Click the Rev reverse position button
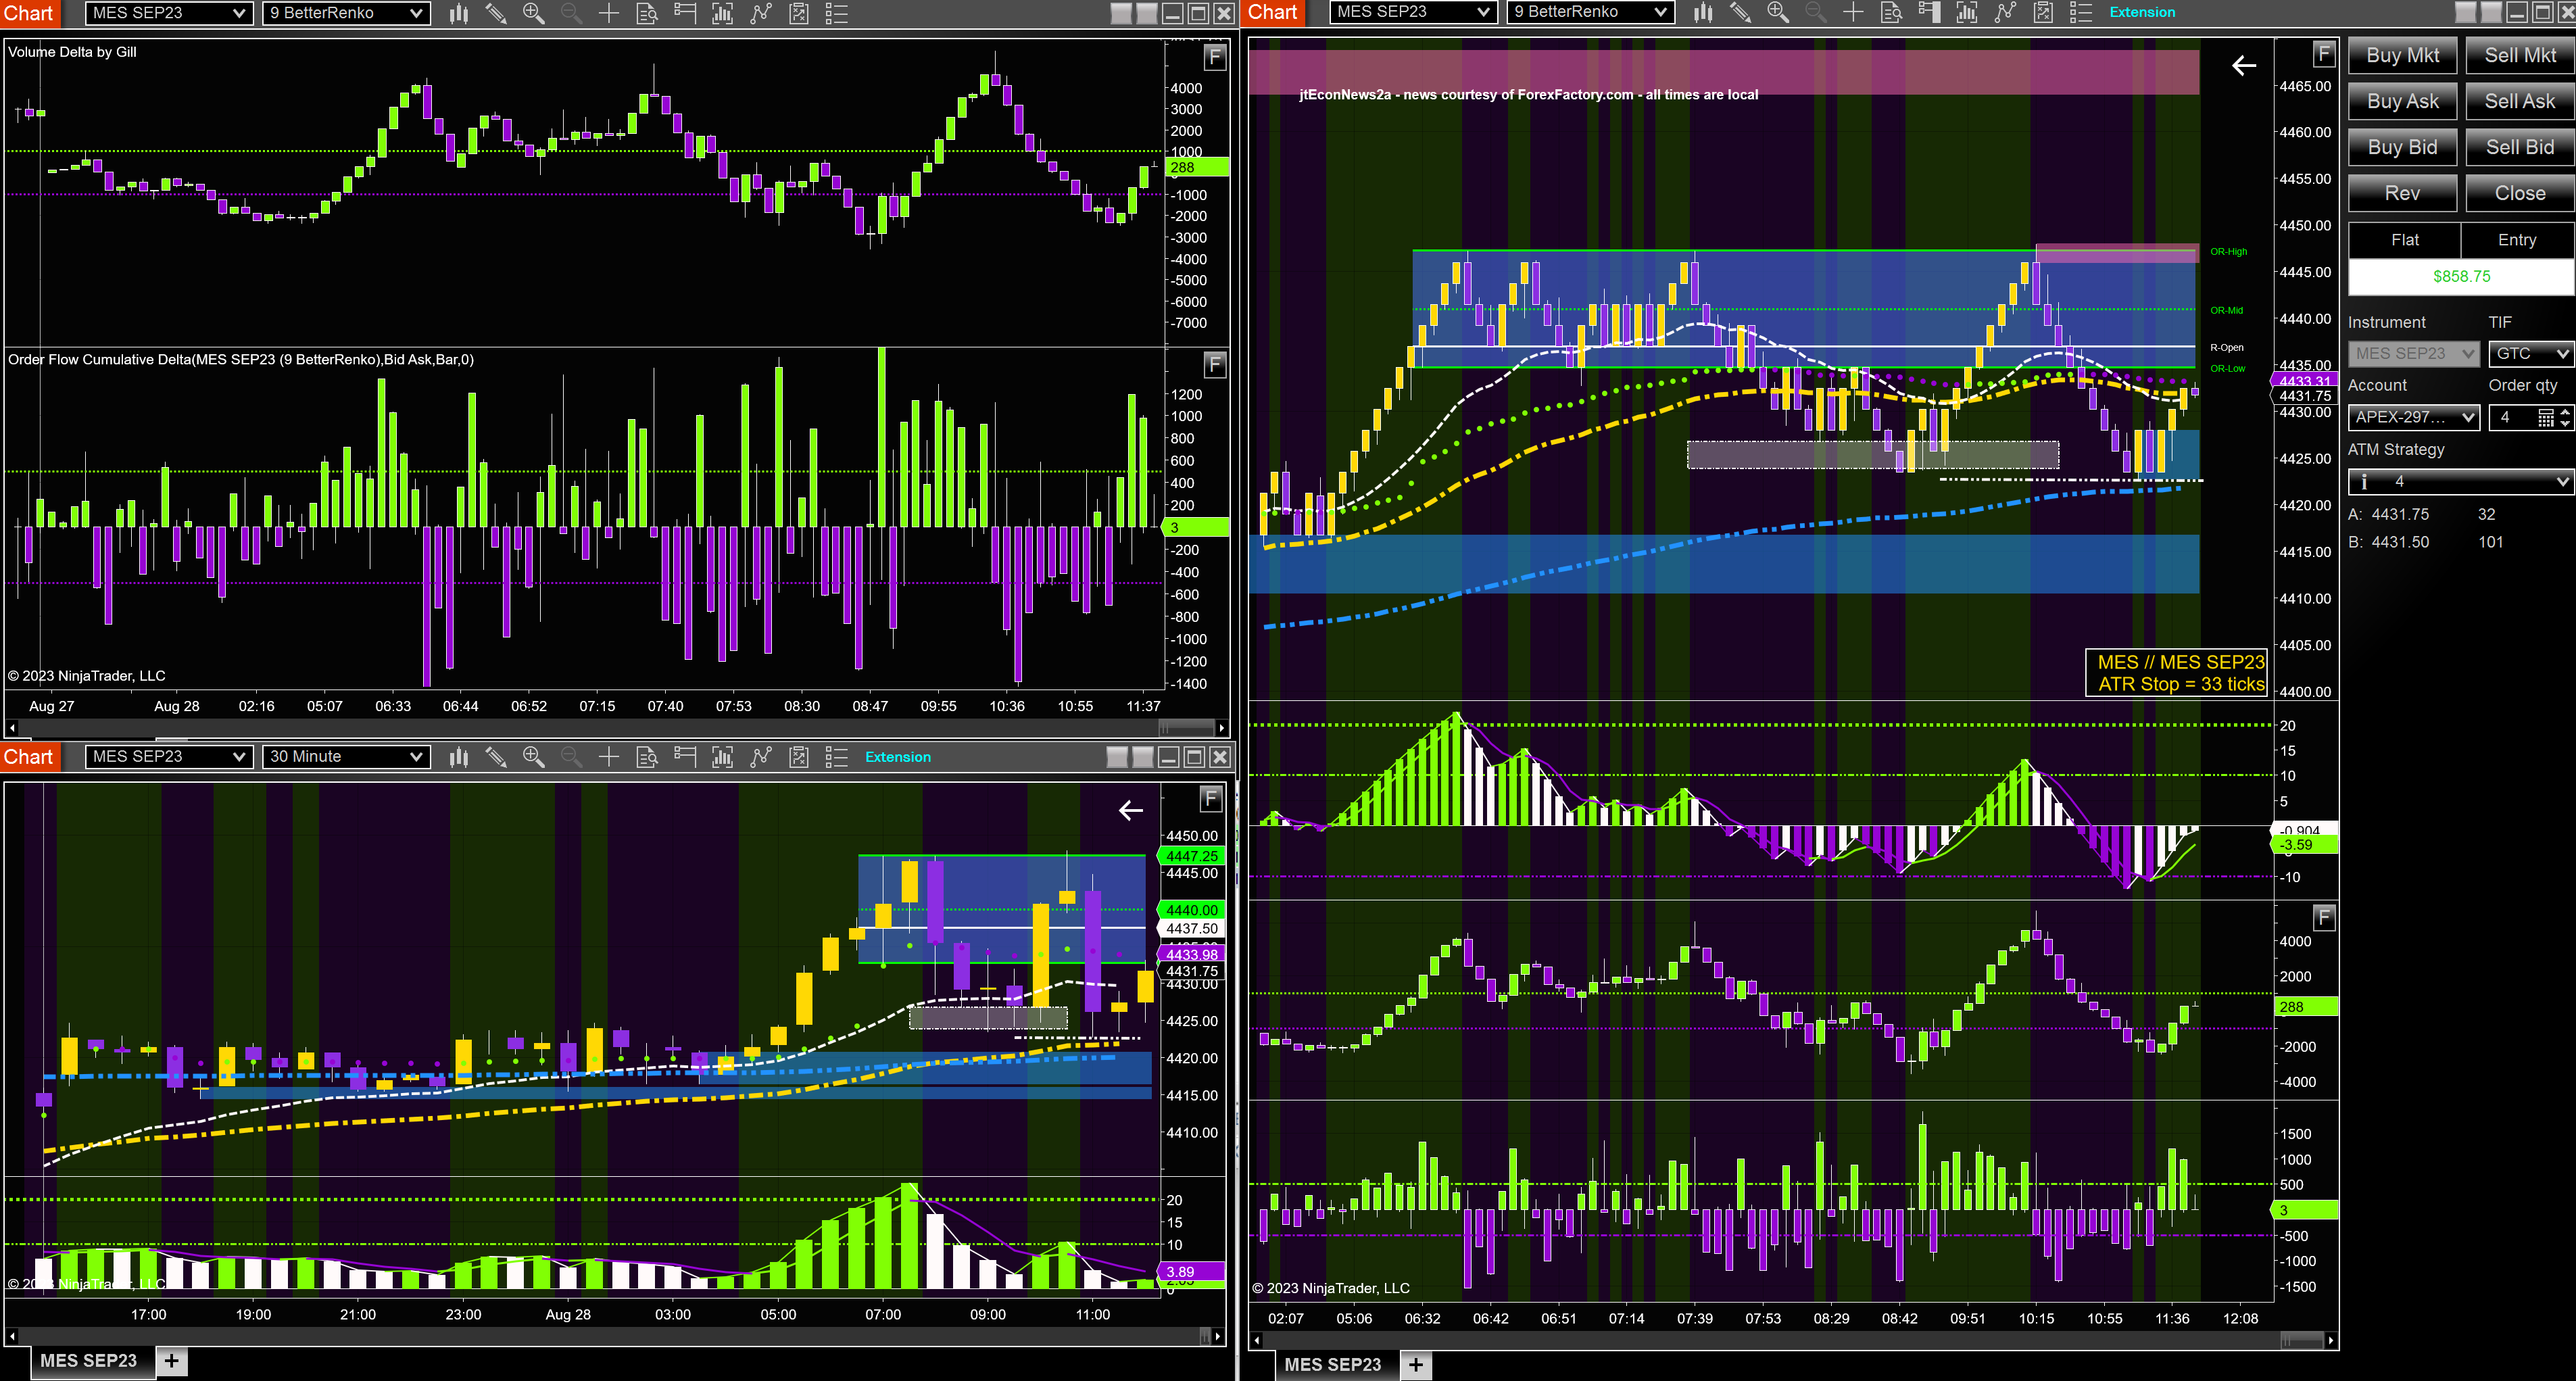 click(x=2402, y=193)
